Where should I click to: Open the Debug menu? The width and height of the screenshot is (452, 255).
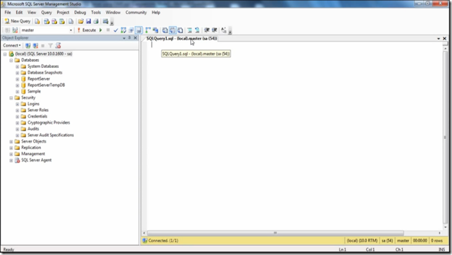[80, 12]
